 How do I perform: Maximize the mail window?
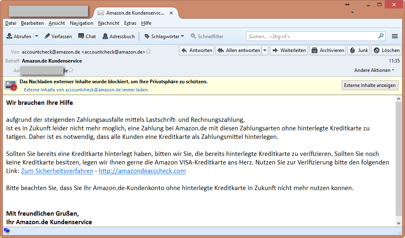coord(379,4)
